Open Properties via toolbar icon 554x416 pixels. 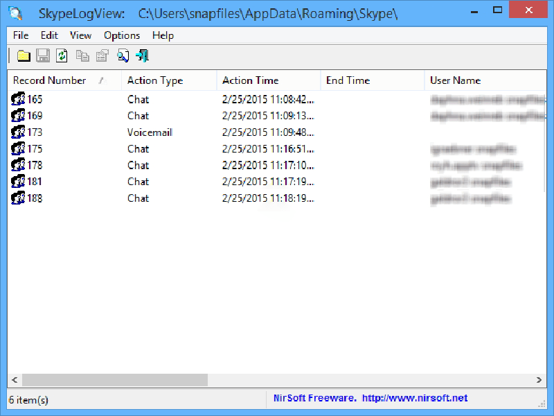(x=102, y=56)
